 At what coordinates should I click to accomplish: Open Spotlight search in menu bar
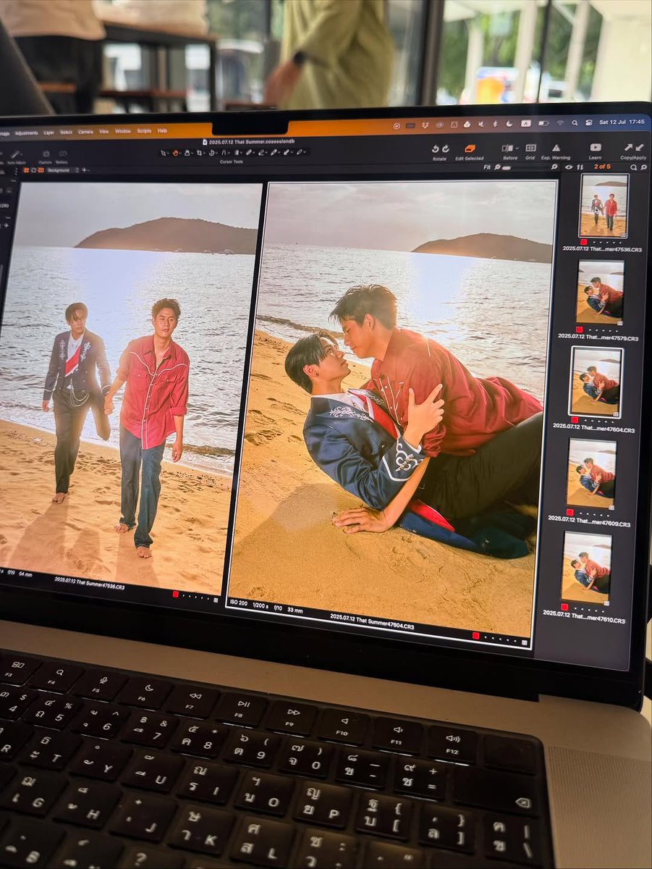pyautogui.click(x=574, y=123)
